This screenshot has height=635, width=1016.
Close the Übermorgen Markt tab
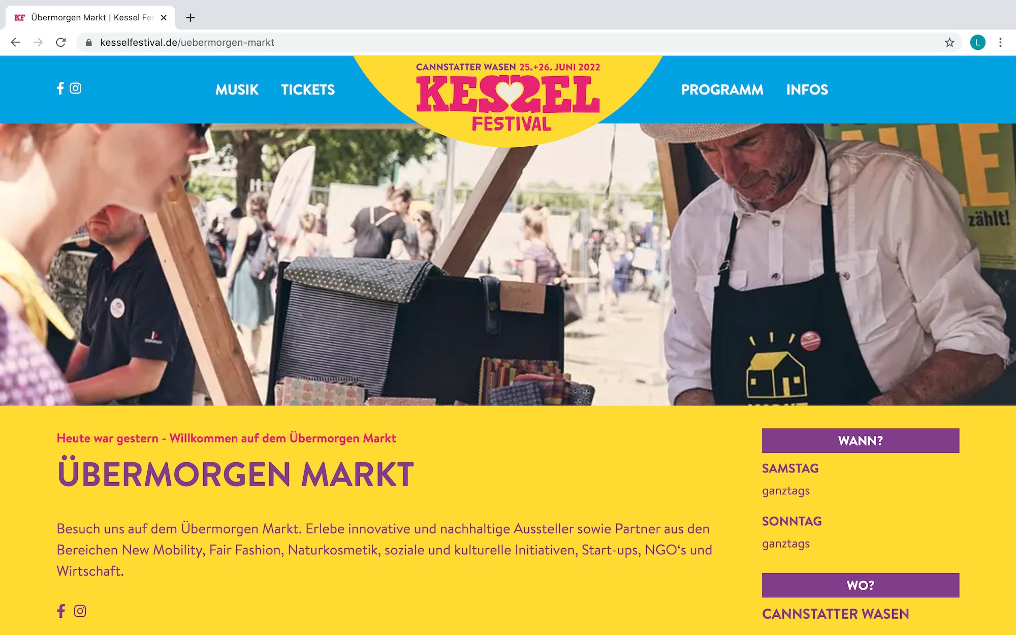pyautogui.click(x=164, y=18)
